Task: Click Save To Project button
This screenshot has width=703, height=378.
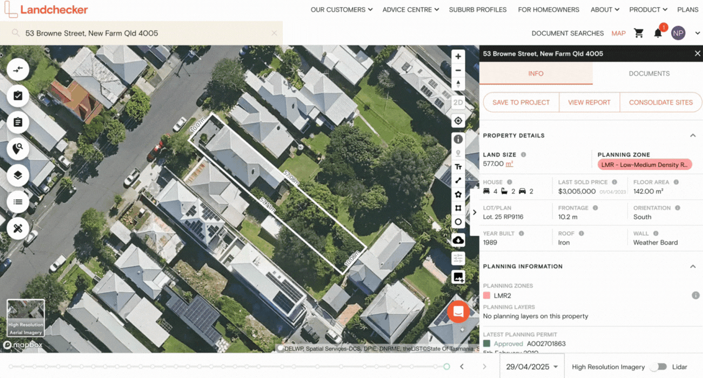Action: [521, 102]
